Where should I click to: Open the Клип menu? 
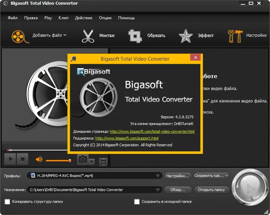pos(63,18)
